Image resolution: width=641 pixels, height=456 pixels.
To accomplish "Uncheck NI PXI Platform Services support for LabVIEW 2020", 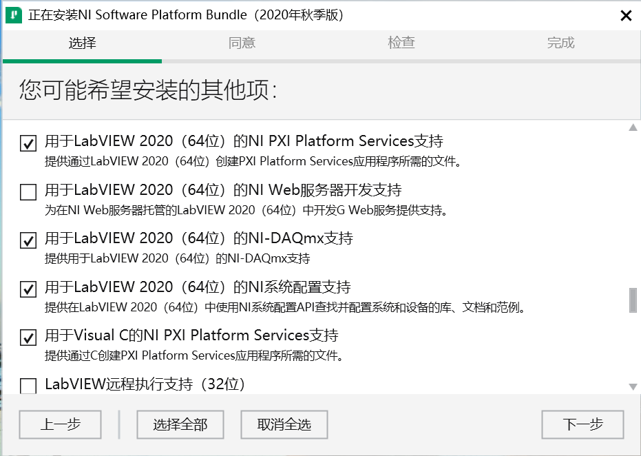I will click(28, 143).
